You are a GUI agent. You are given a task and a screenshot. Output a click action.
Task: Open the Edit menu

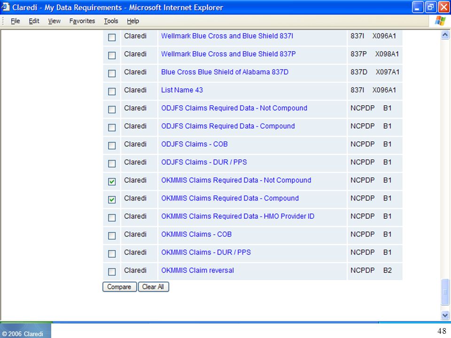(34, 21)
